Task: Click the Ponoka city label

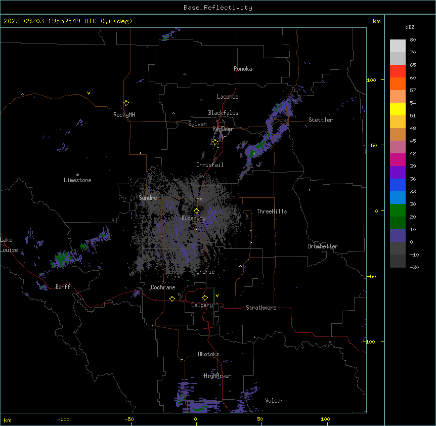Action: click(x=243, y=69)
